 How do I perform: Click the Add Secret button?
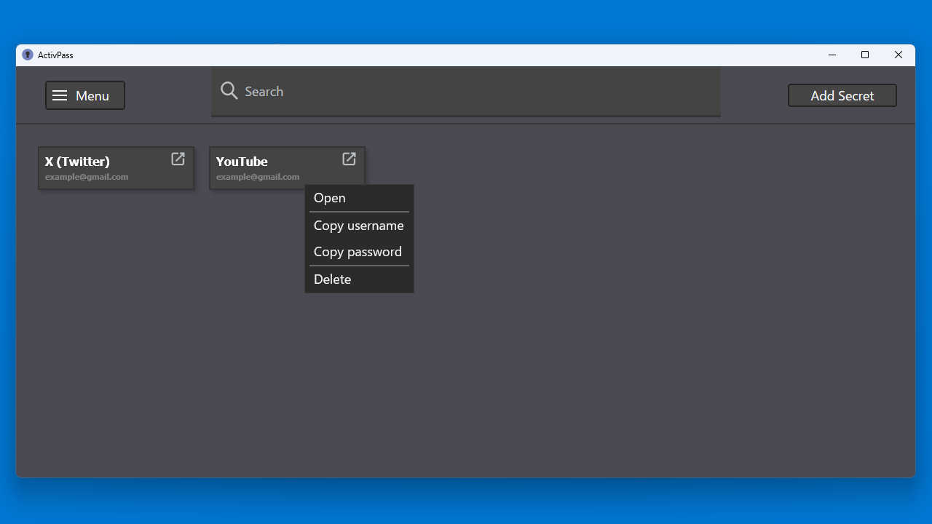[842, 95]
